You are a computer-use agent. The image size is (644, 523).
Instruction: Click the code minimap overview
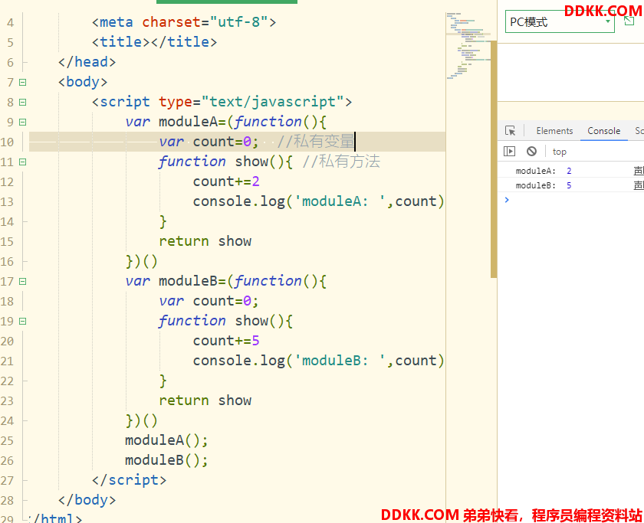[x=468, y=45]
